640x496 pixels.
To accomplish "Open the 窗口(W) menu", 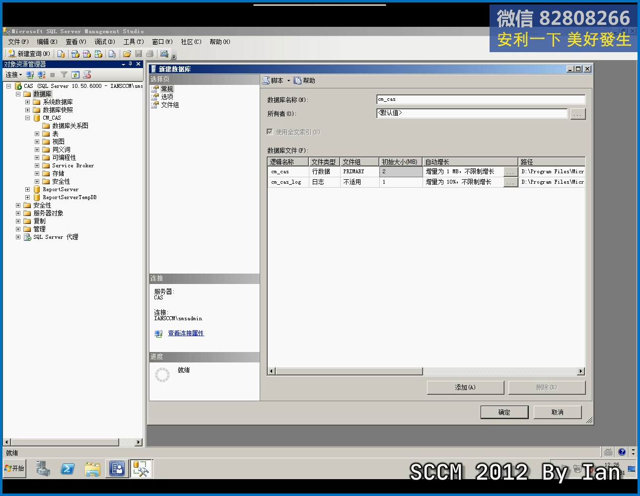I will click(162, 42).
